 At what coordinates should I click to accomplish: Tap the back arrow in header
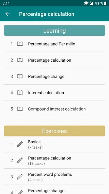(x=7, y=14)
